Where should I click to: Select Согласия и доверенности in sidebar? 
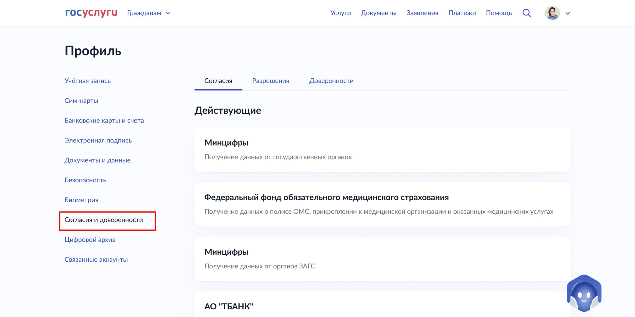(104, 220)
